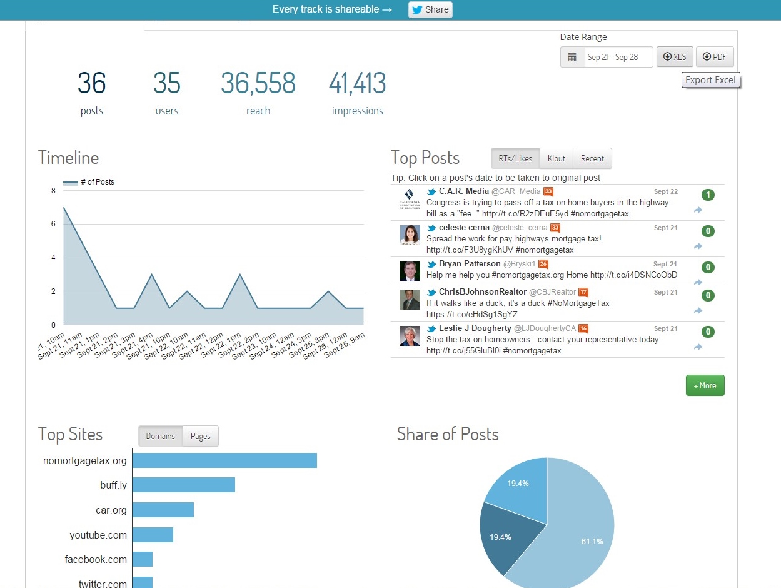Open the Sept 21 date on celeste cerna's post

click(x=666, y=228)
